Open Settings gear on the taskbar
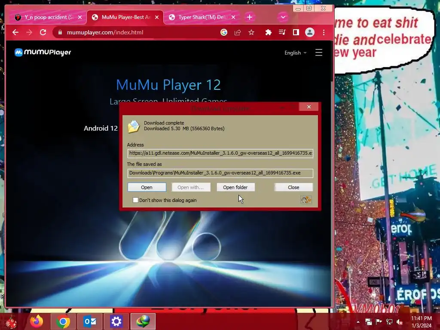This screenshot has height=330, width=440. tap(116, 321)
